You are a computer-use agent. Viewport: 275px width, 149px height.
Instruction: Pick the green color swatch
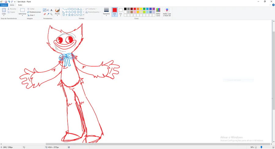tap(144, 9)
